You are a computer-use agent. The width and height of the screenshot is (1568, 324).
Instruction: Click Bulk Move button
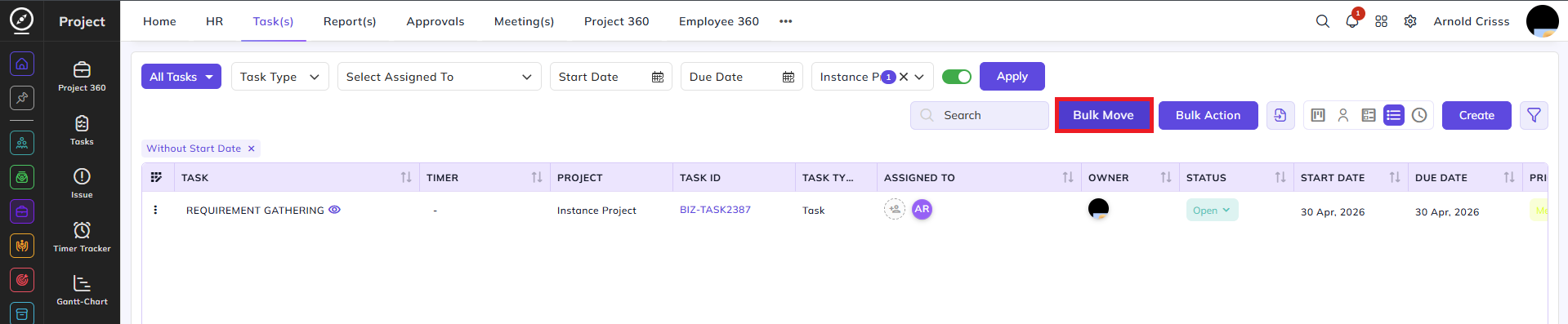coord(1103,115)
